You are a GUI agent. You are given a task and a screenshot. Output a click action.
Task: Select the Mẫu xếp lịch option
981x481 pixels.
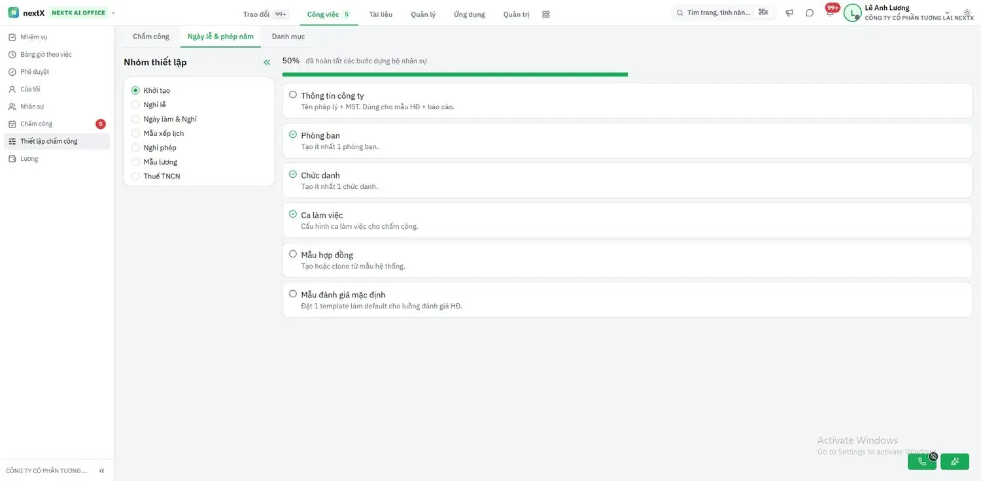135,133
